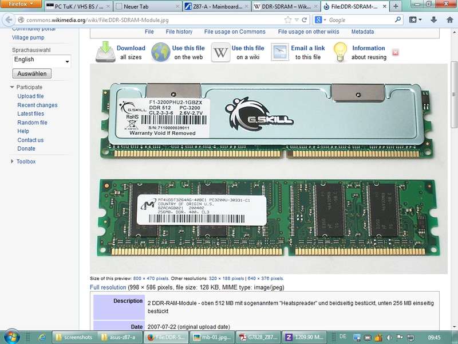Image resolution: width=458 pixels, height=344 pixels.
Task: Reload the current page
Action: point(305,20)
